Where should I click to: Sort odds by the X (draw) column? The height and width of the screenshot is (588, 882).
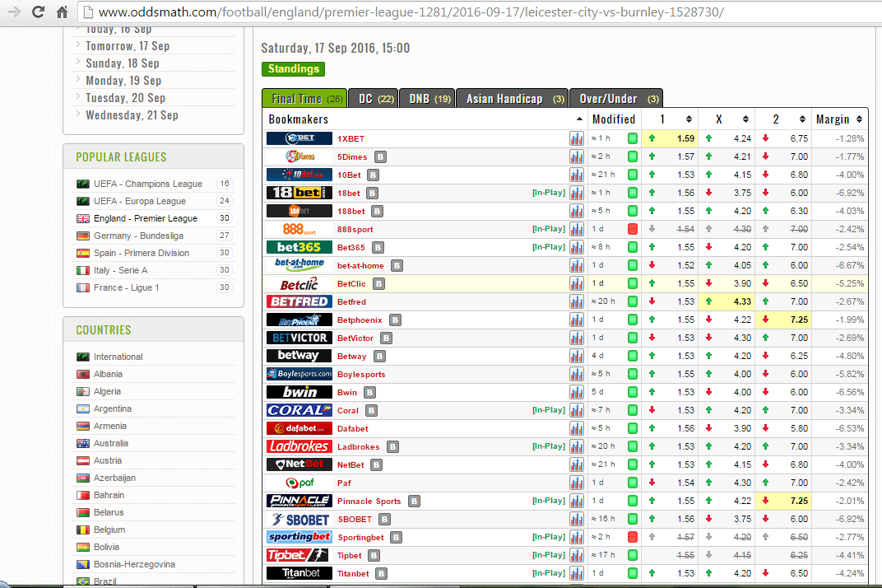coord(726,119)
